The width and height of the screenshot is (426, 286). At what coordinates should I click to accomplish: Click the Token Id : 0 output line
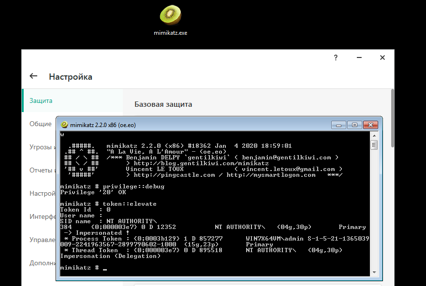[x=85, y=210]
